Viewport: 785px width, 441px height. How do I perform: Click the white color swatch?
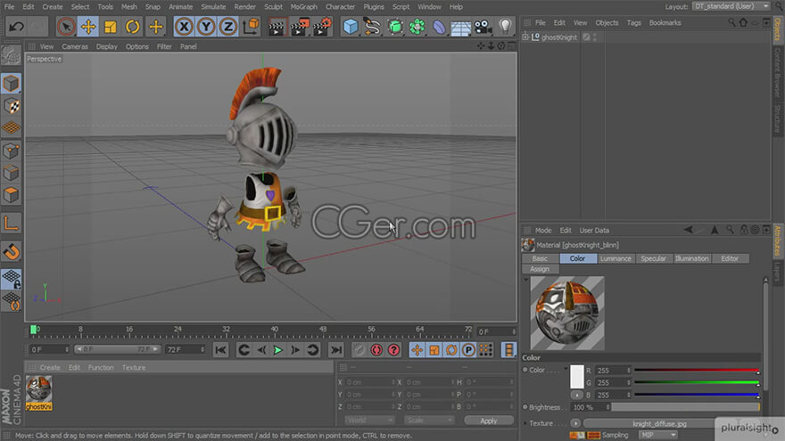point(577,377)
